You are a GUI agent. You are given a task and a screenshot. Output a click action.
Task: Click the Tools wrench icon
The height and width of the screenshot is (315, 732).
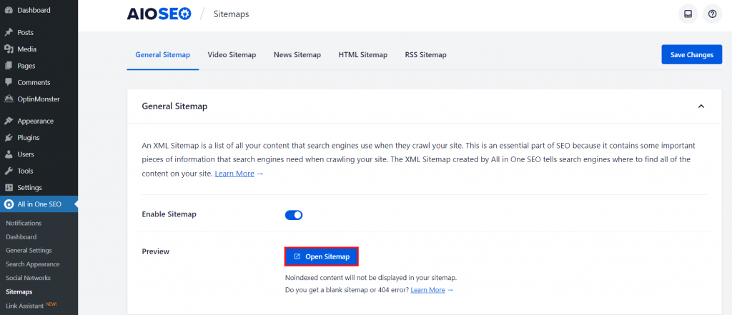pyautogui.click(x=9, y=171)
